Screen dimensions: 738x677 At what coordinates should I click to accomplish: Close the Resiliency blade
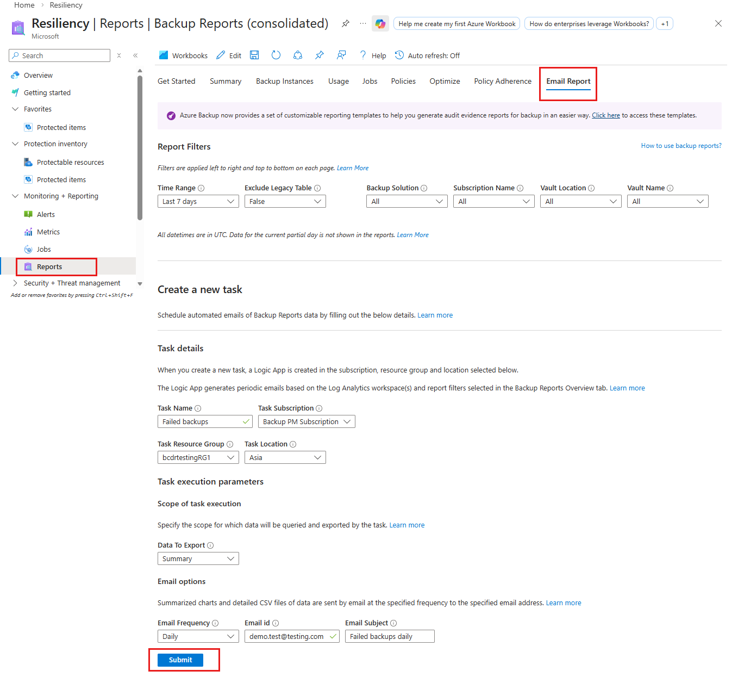click(x=718, y=23)
